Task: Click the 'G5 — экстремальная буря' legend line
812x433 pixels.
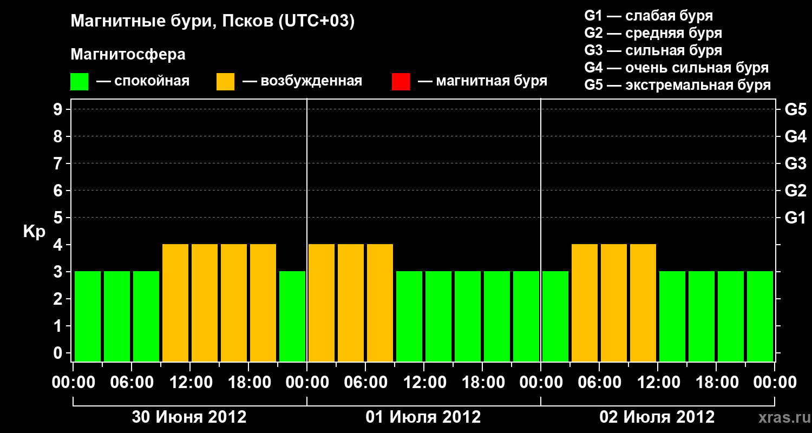Action: click(x=678, y=85)
